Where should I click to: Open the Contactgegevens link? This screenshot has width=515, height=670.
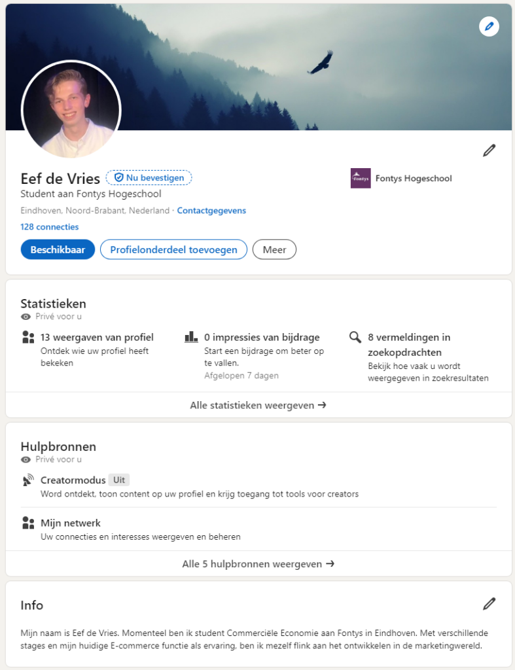(211, 211)
